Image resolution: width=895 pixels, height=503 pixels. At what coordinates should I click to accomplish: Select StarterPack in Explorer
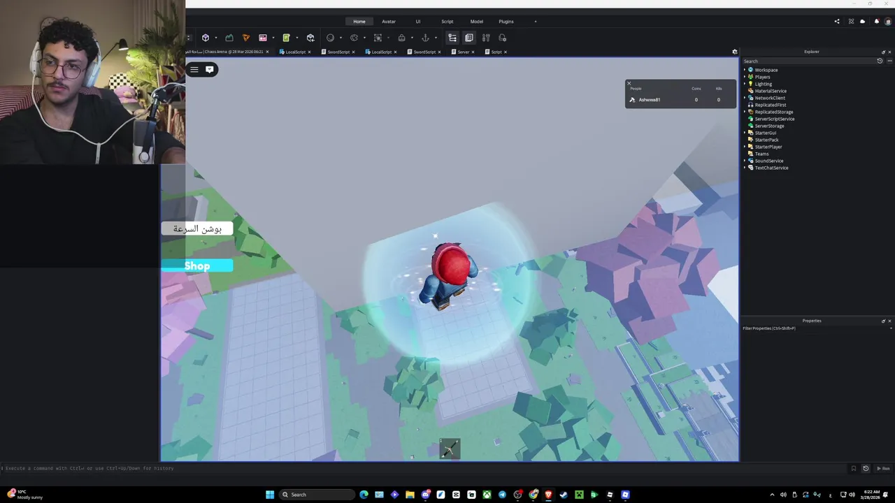click(x=766, y=140)
